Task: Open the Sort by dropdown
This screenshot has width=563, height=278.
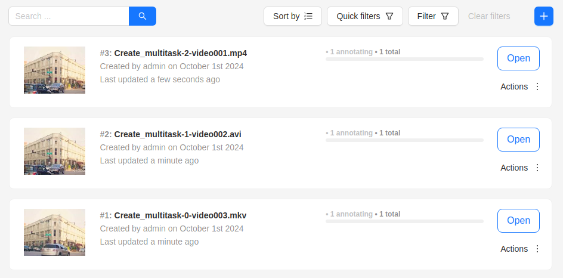Action: click(292, 16)
